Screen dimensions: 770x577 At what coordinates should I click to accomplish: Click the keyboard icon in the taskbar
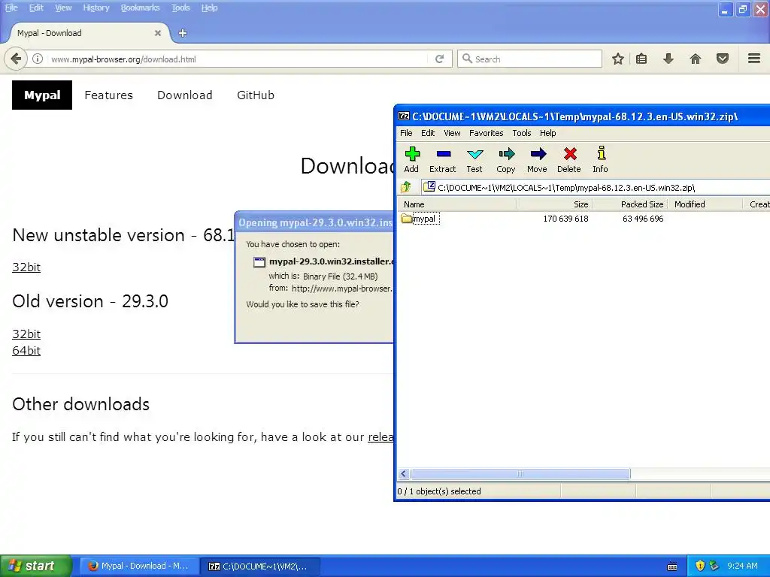[672, 566]
